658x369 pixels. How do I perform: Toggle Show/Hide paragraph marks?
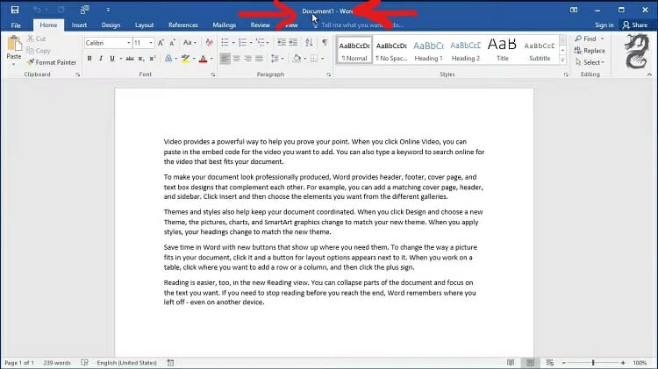click(x=325, y=42)
